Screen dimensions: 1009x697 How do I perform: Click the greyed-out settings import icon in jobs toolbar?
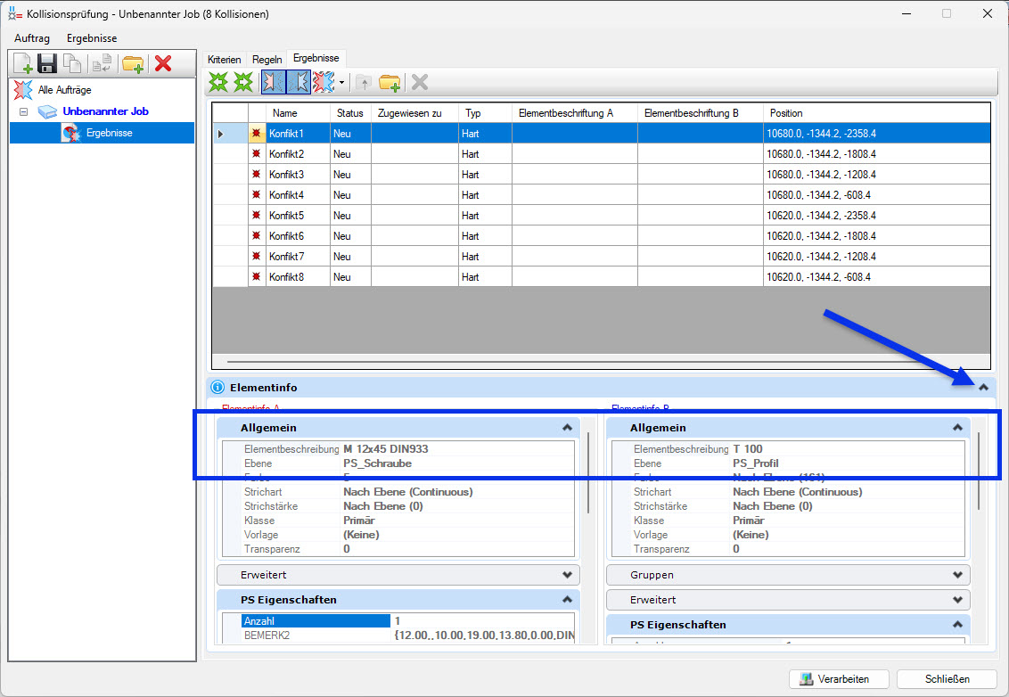coord(102,63)
